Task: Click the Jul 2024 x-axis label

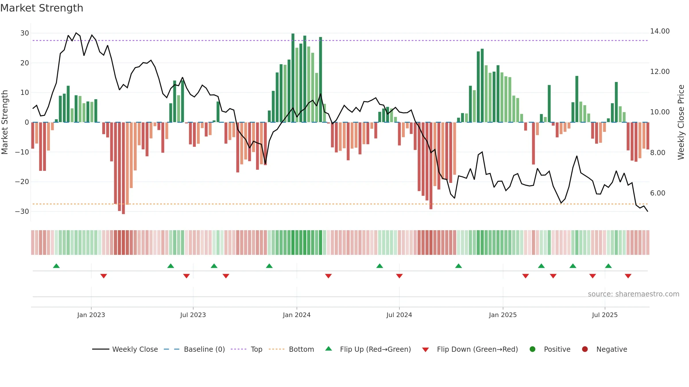Action: tap(399, 315)
